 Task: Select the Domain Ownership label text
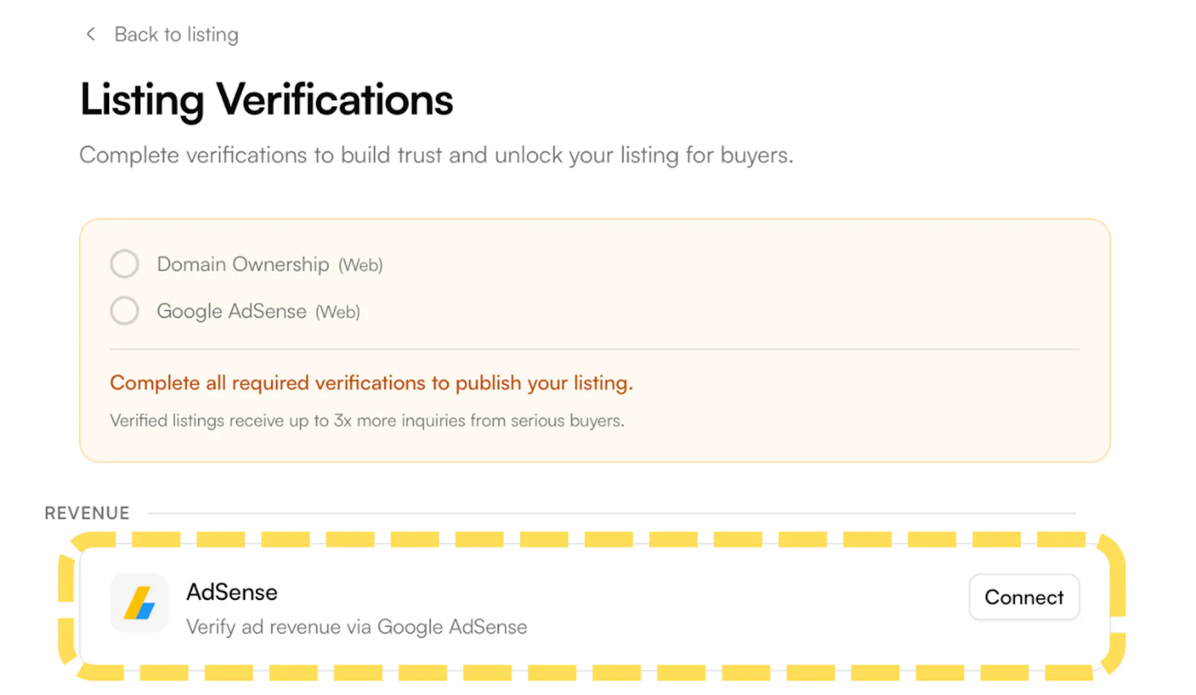pos(243,264)
